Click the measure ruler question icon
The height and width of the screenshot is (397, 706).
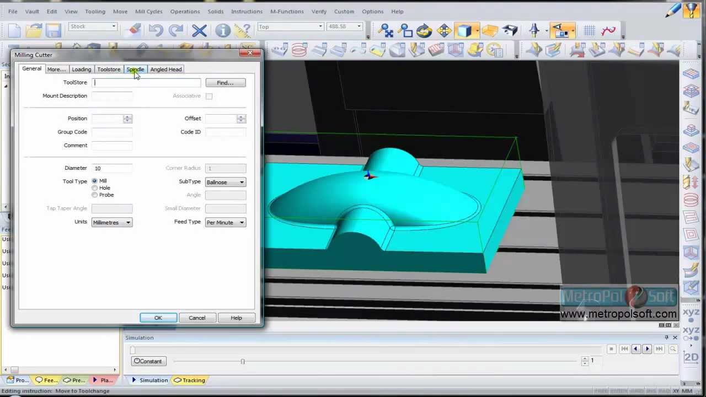243,31
